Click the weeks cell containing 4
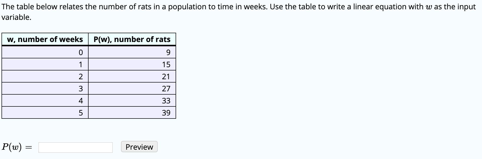 click(45, 101)
